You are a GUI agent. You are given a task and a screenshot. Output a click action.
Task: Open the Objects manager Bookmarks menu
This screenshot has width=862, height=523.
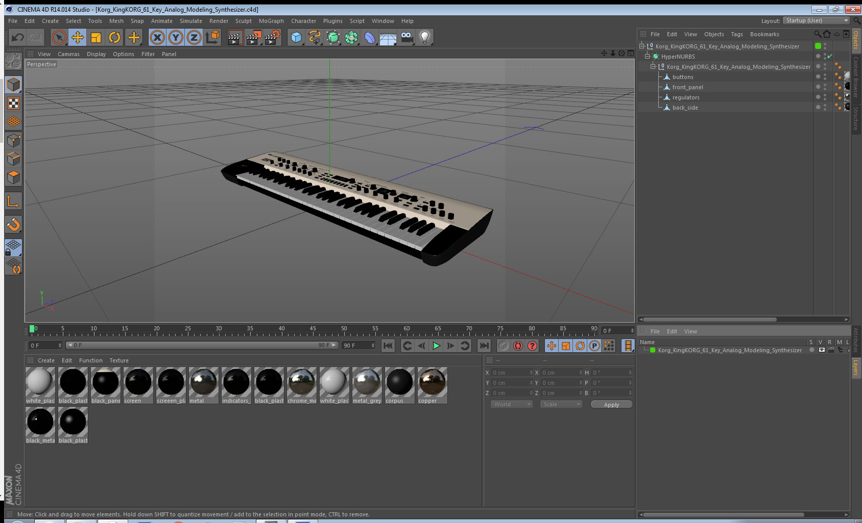pyautogui.click(x=764, y=34)
